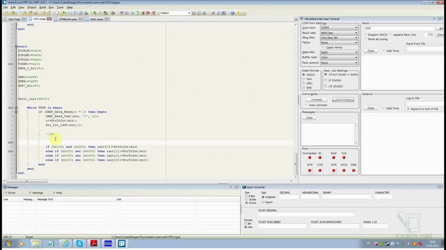Open the Windows Start menu
The image size is (446, 250).
click(x=8, y=243)
